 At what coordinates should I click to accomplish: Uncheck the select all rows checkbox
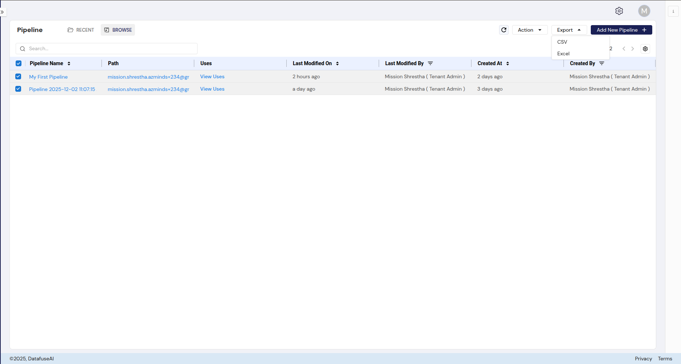pyautogui.click(x=19, y=63)
